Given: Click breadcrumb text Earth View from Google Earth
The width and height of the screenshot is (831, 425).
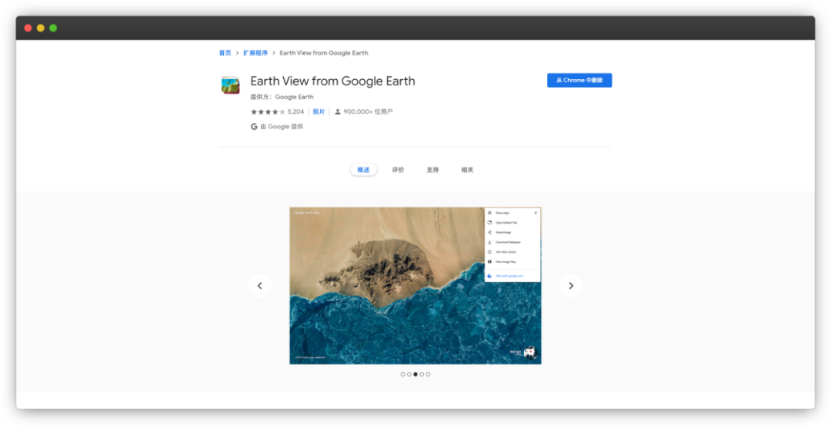Looking at the screenshot, I should coord(324,53).
